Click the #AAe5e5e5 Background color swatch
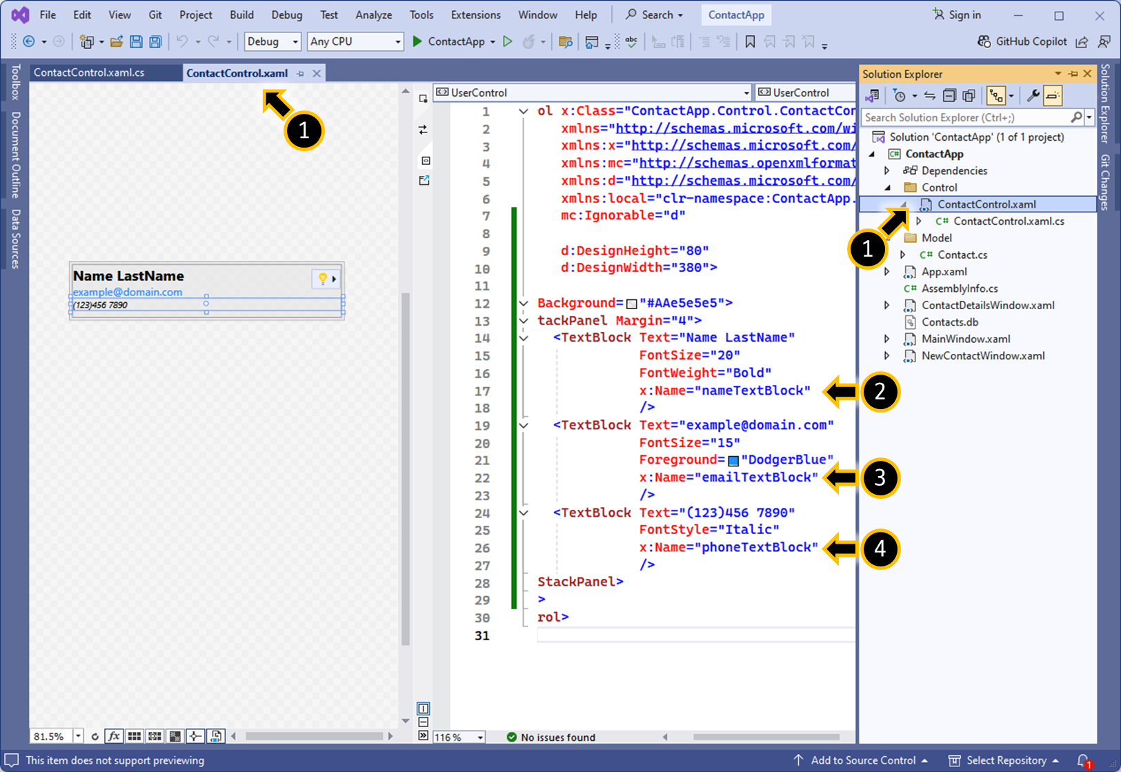The width and height of the screenshot is (1121, 772). coord(631,304)
